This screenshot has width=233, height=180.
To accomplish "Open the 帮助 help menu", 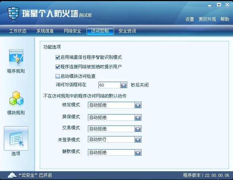I will (225, 19).
